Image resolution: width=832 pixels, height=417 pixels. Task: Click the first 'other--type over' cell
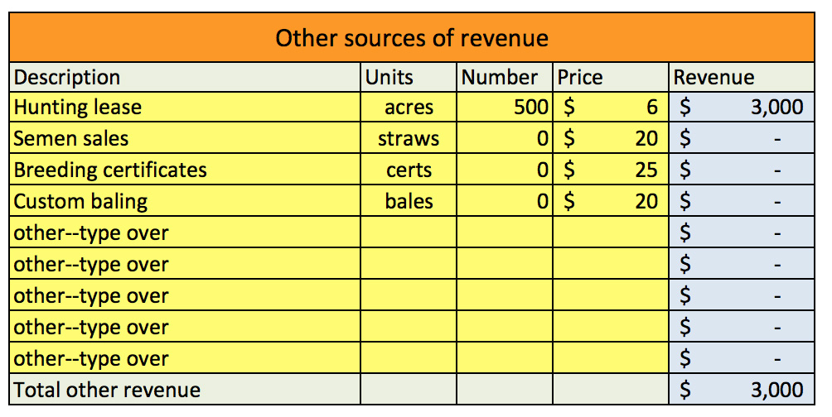pos(186,232)
